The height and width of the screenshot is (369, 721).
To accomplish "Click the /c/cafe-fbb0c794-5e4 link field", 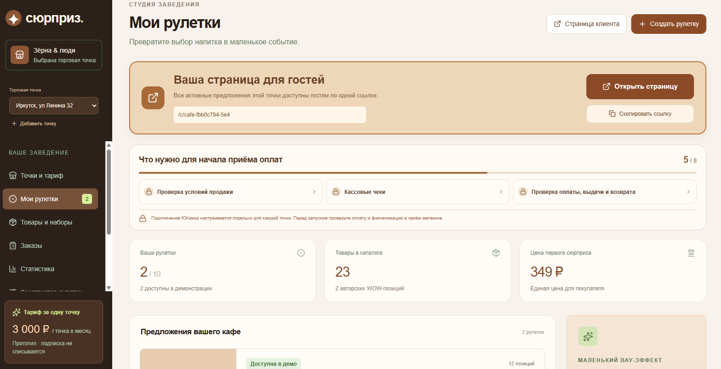I will pyautogui.click(x=269, y=115).
